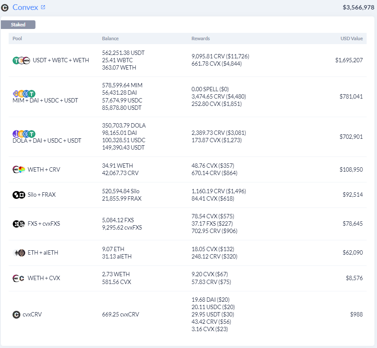Click balance 562,251.38 USDT
Screen dimensions: 377x348
pyautogui.click(x=123, y=53)
